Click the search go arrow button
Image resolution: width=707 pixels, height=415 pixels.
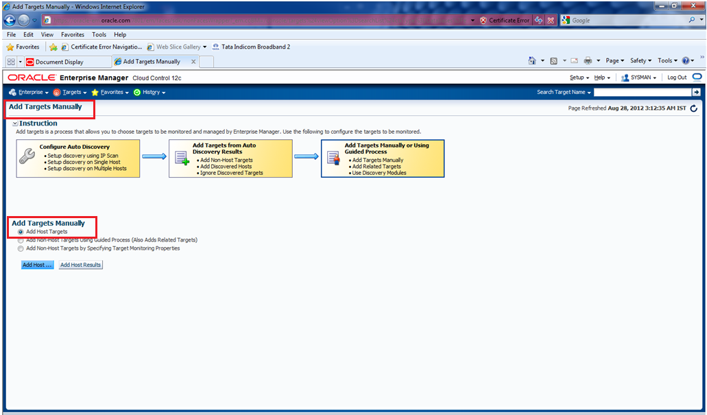pyautogui.click(x=696, y=92)
